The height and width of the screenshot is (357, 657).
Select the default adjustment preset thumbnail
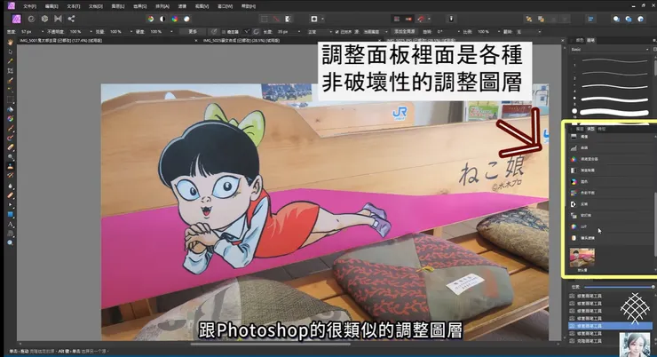click(582, 258)
